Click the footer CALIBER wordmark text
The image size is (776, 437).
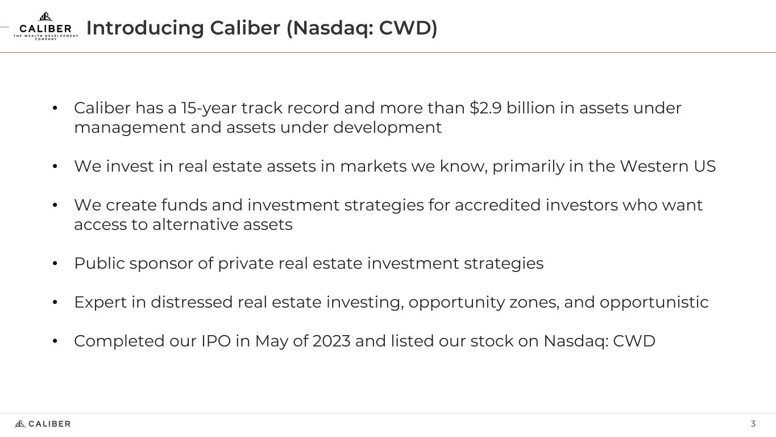(x=49, y=424)
